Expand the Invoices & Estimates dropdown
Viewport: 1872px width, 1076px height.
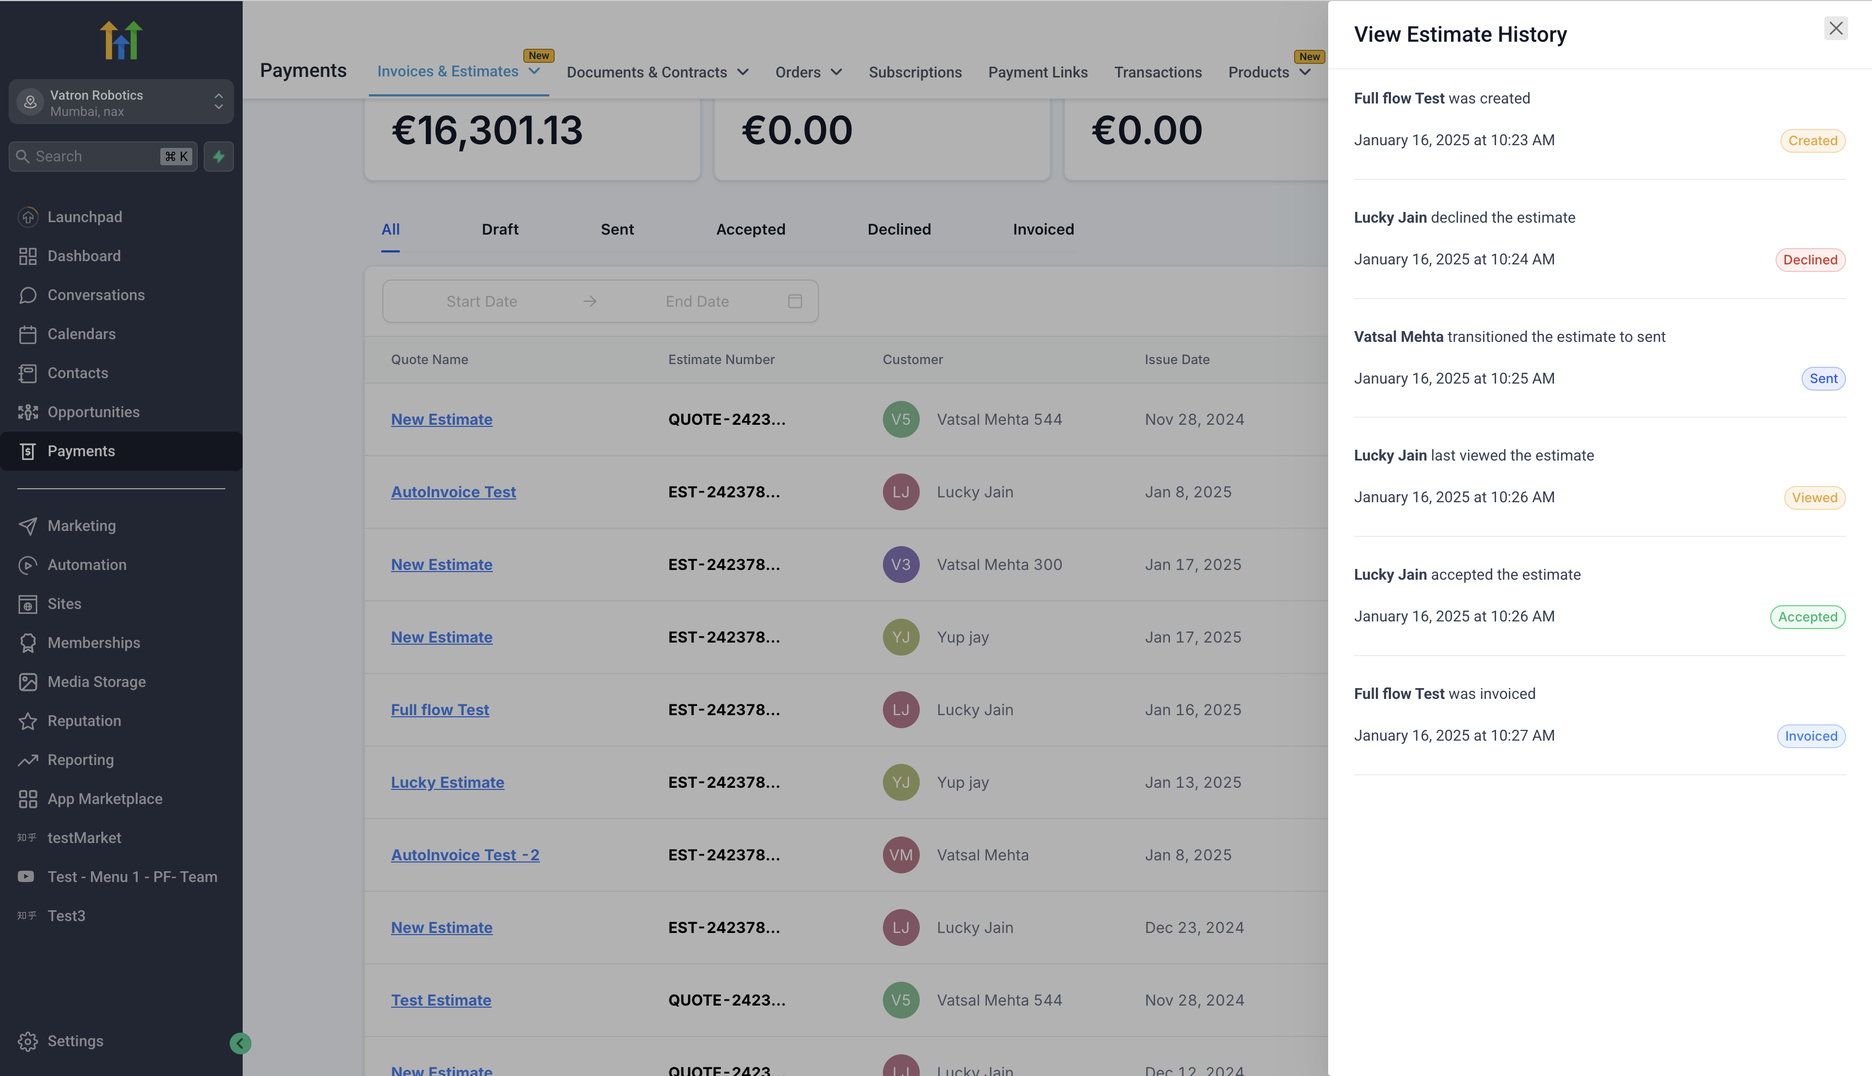click(535, 71)
